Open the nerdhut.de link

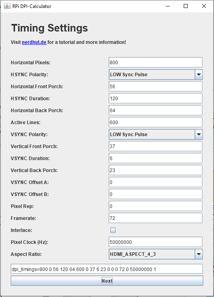pyautogui.click(x=34, y=42)
